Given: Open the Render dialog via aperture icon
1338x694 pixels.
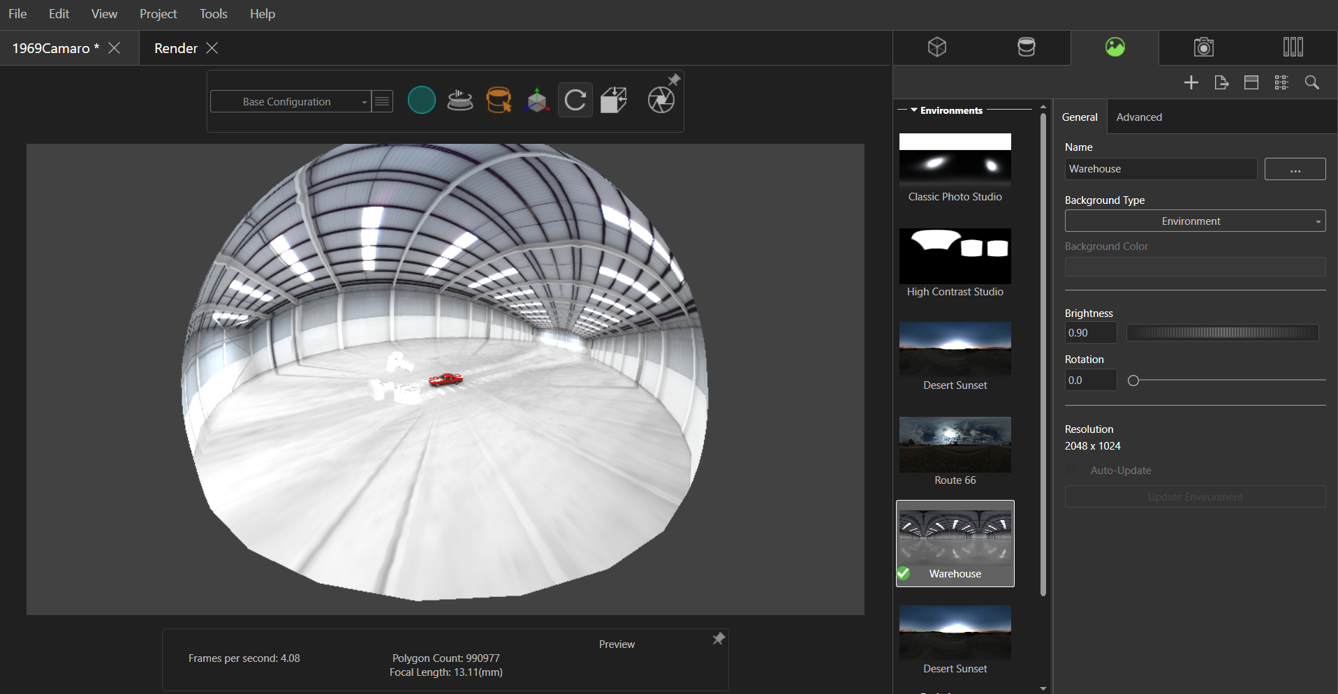Looking at the screenshot, I should pyautogui.click(x=661, y=100).
